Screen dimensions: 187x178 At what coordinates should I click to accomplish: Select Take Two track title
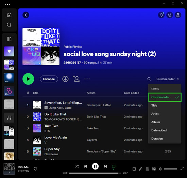pyautogui.click(x=51, y=126)
